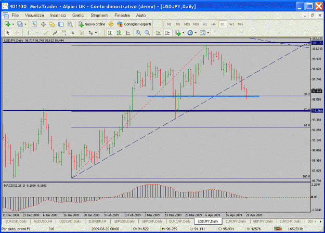
Task: Switch to Crosshair mode
Action: tap(17, 33)
